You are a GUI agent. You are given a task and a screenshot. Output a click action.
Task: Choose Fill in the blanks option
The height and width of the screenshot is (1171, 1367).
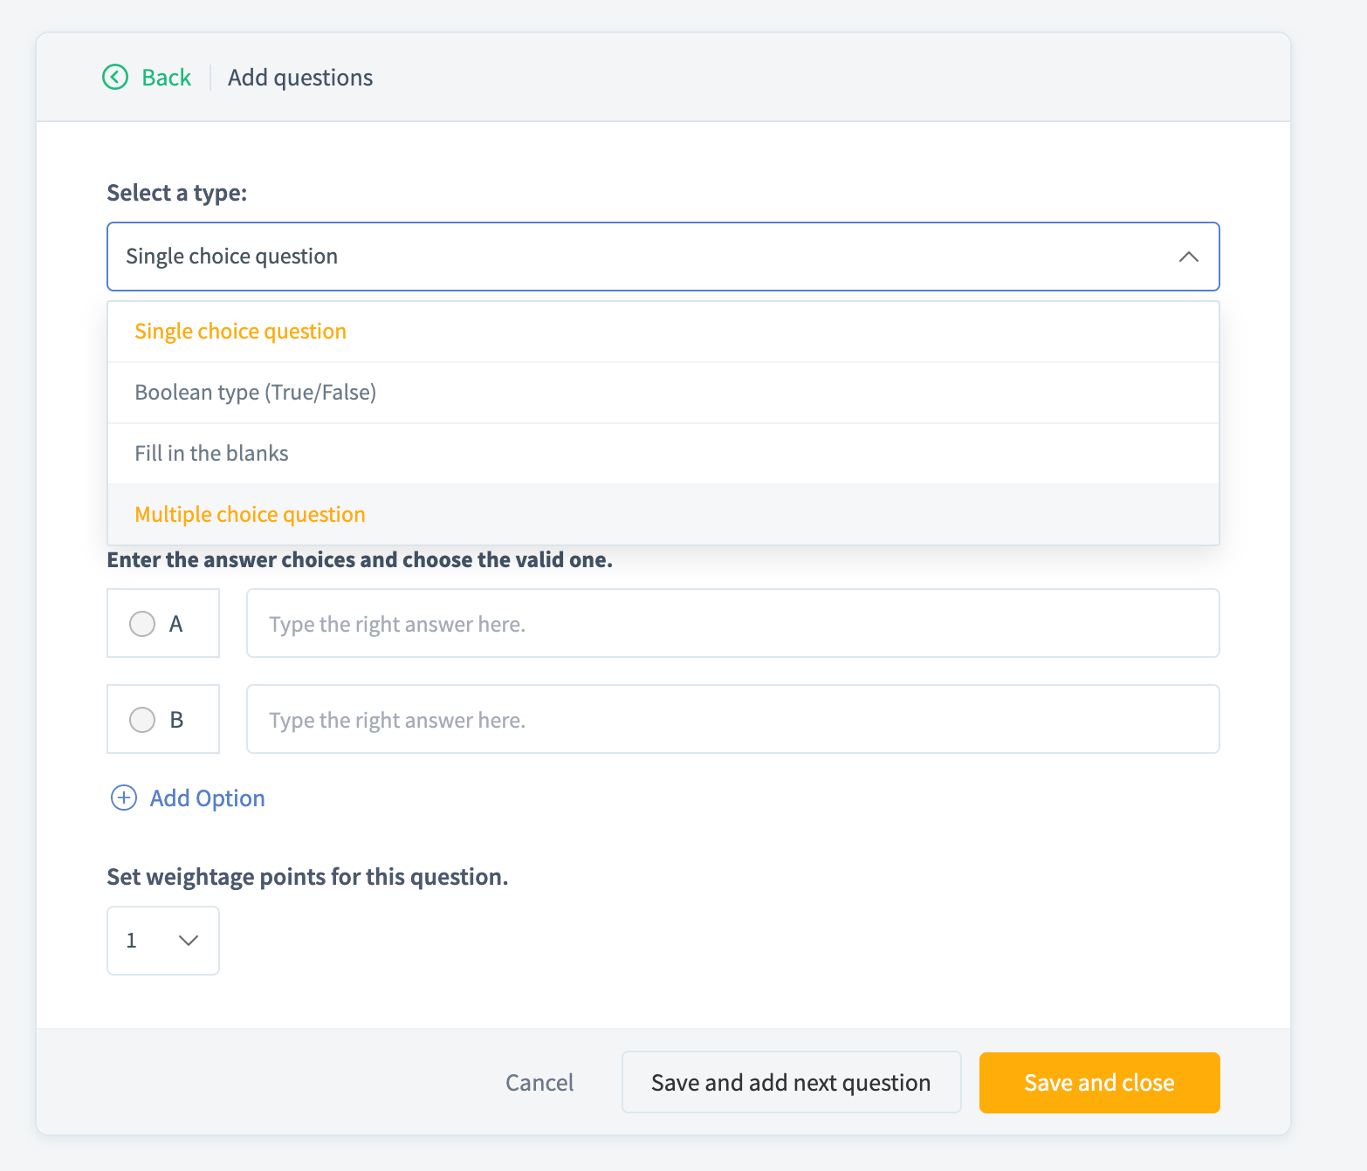pos(212,454)
